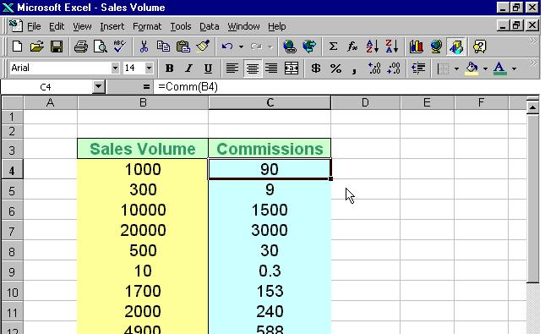
Task: Select column B header
Action: [143, 102]
